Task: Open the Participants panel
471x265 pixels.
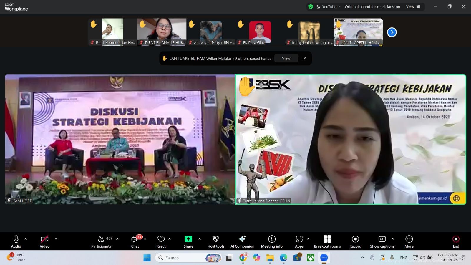Action: click(101, 241)
